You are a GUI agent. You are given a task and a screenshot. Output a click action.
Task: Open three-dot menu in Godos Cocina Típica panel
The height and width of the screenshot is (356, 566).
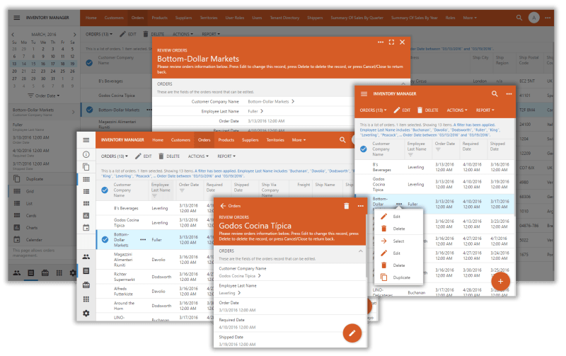point(361,206)
